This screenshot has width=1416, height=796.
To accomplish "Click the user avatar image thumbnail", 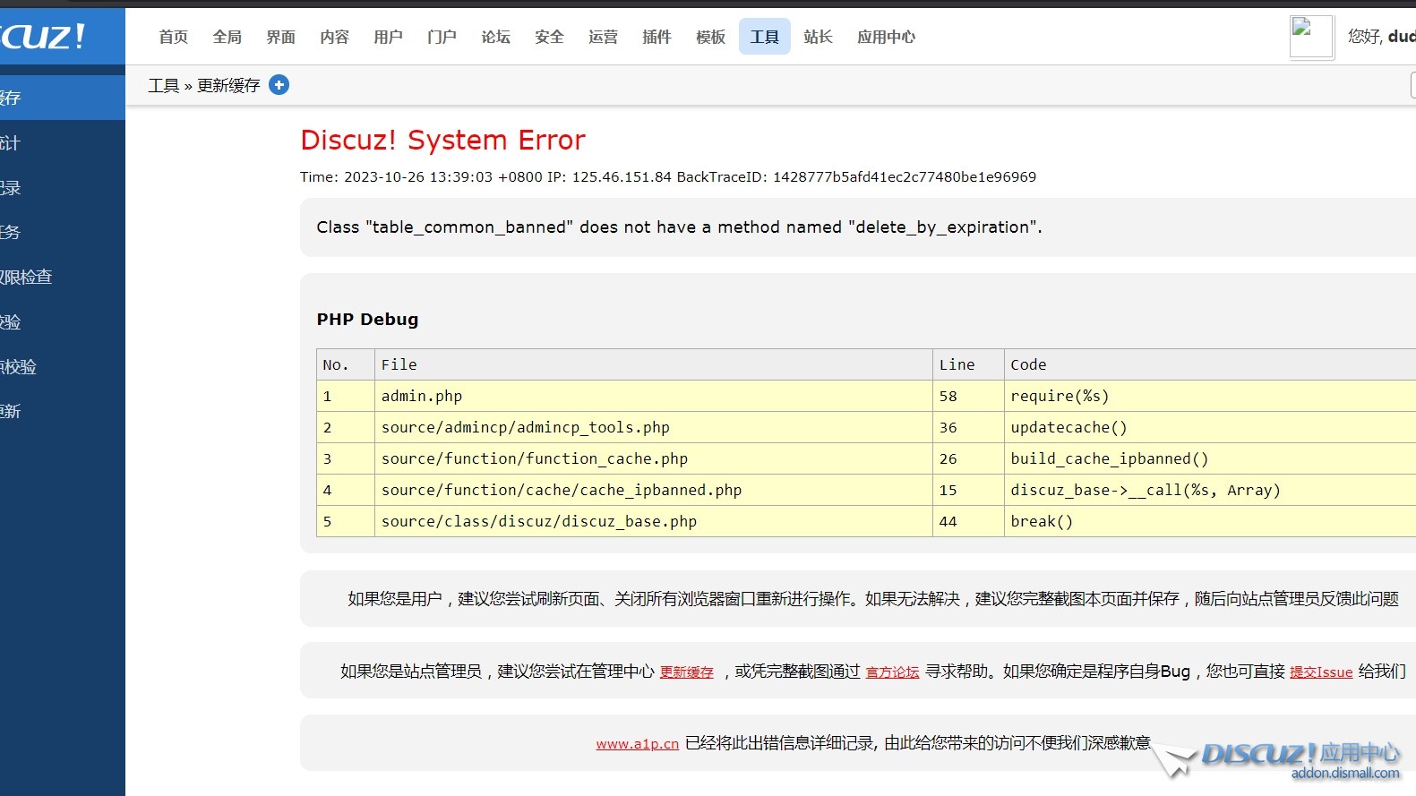I will click(1311, 37).
